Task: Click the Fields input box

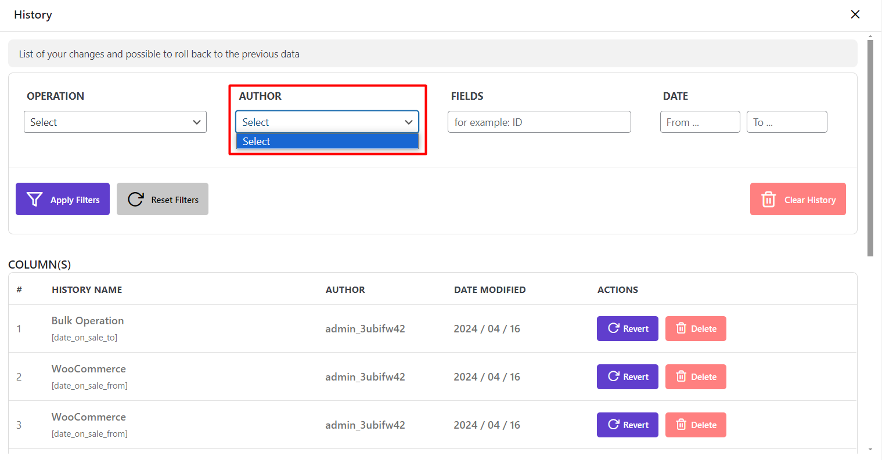Action: (539, 122)
